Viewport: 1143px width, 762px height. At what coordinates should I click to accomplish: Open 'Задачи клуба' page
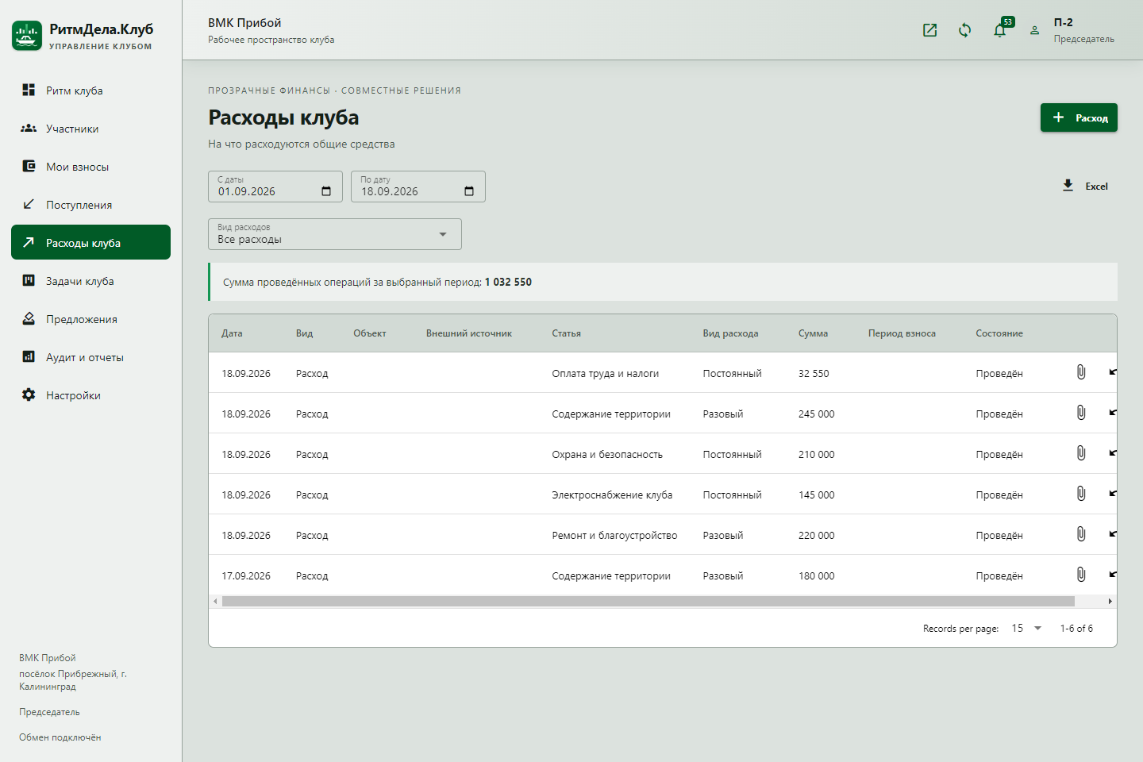(x=90, y=281)
